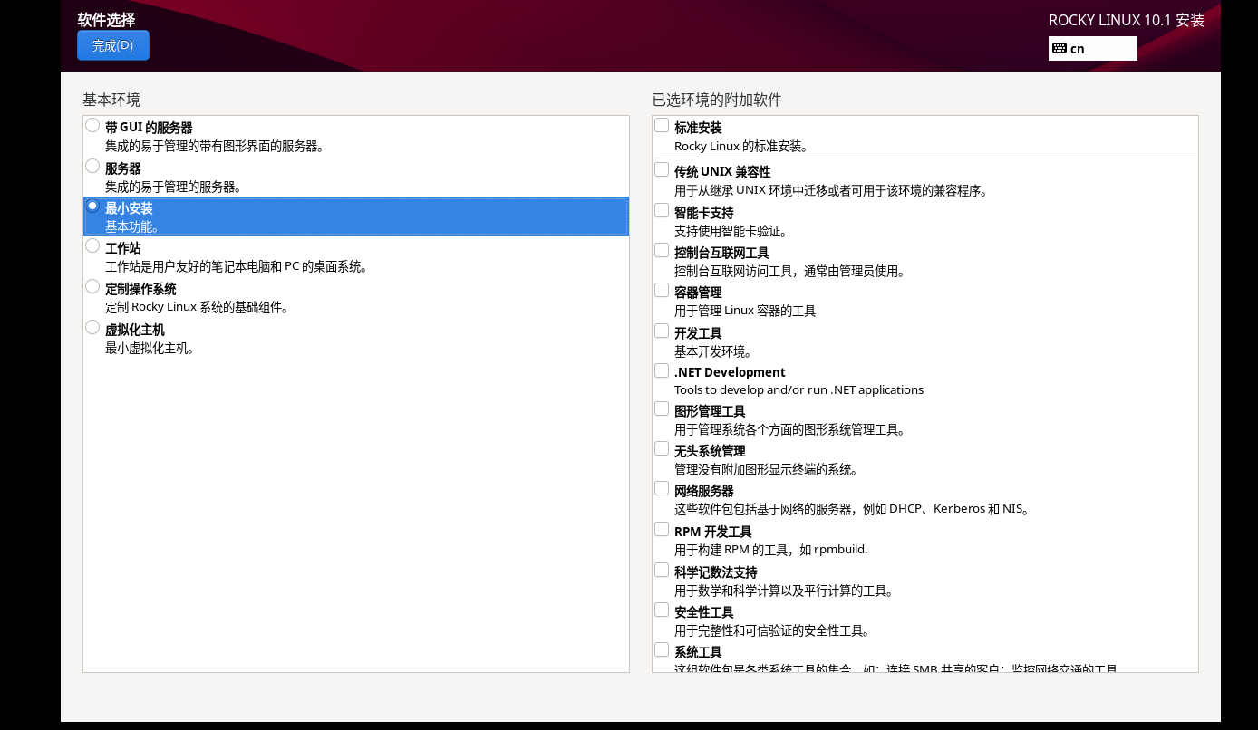Click the 基本开发环境。 description
Viewport: 1258px width, 730px height.
713,351
